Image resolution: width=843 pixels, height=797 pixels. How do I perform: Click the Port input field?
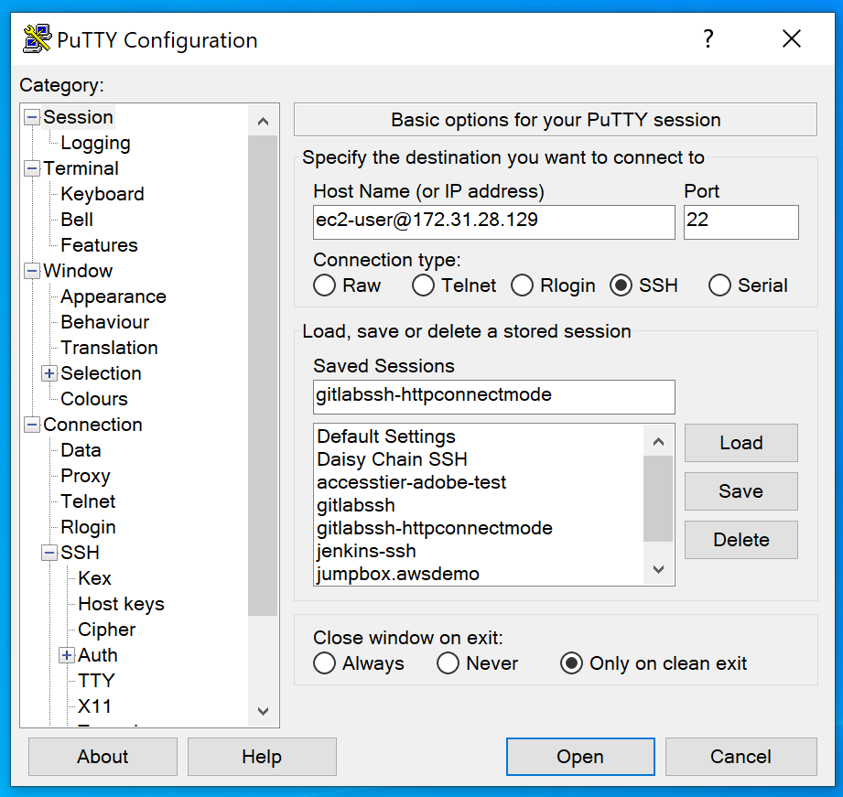click(x=740, y=222)
